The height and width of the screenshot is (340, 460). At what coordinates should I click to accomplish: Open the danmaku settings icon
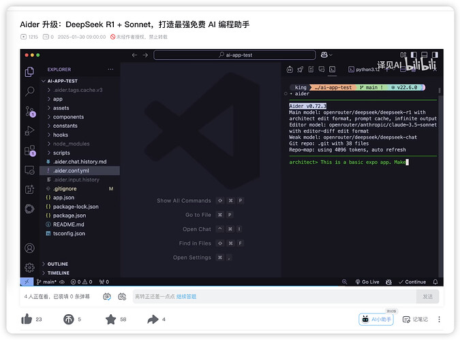[122, 296]
